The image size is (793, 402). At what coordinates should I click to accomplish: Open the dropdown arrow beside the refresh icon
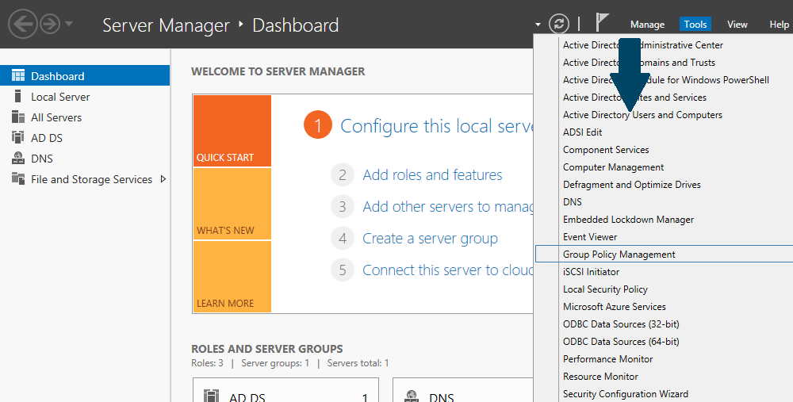point(538,25)
